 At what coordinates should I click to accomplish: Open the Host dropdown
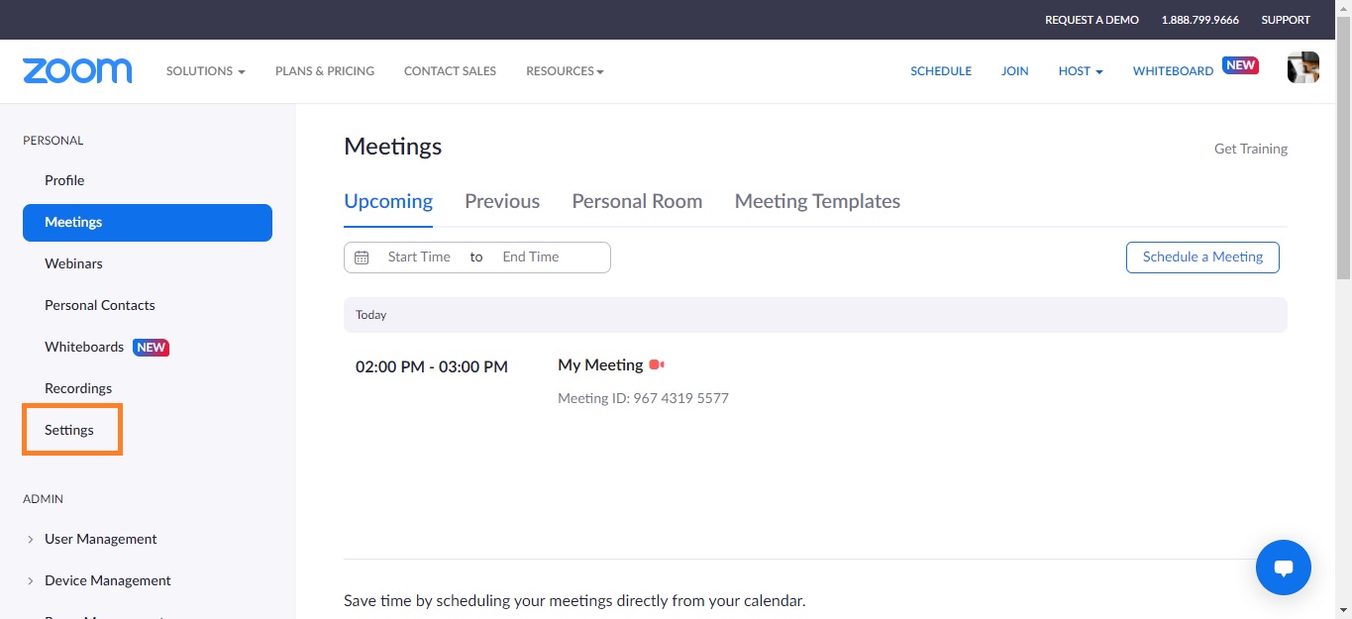point(1080,70)
